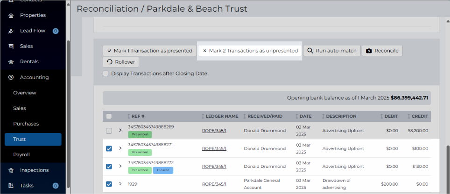Uncheck the row ending 888272
The width and height of the screenshot is (450, 194).
tap(109, 166)
